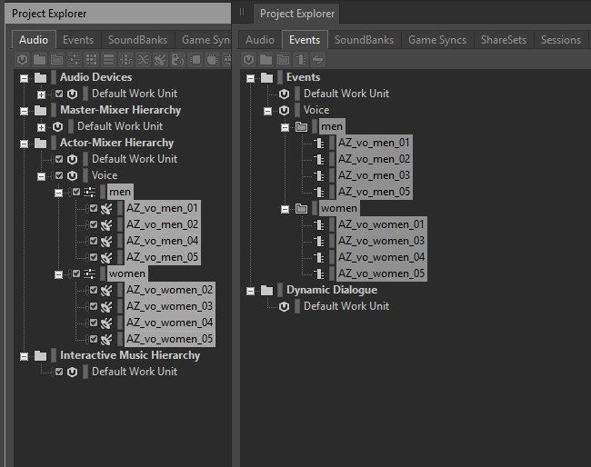Viewport: 591px width, 467px height.
Task: Click the new Event icon in Events toolbar
Action: point(301,59)
